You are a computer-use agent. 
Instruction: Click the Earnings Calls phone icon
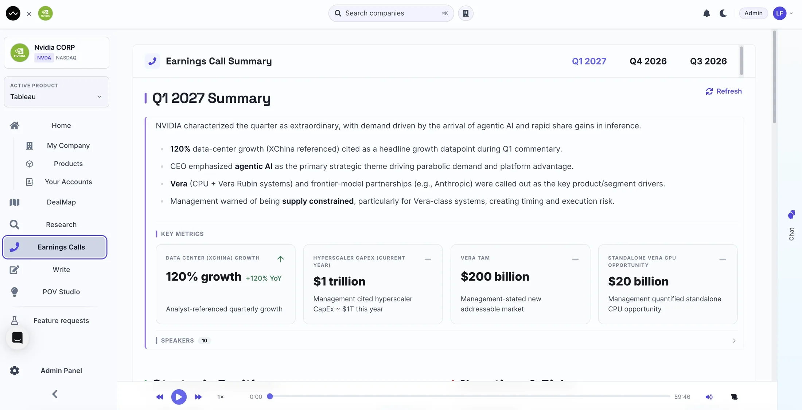point(15,247)
